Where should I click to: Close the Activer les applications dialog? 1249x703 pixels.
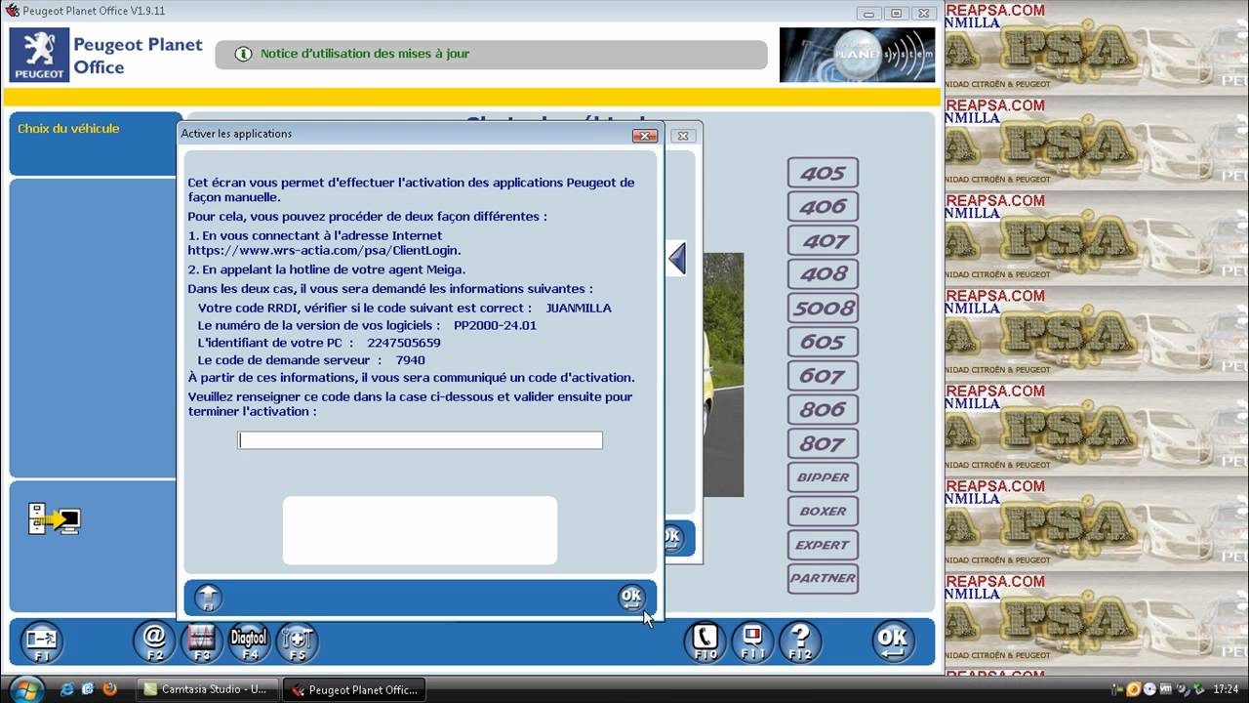click(644, 136)
